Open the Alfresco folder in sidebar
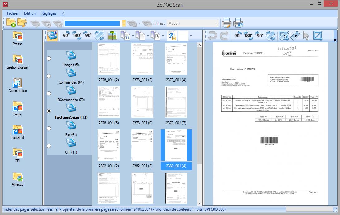Viewport: 340px width, 215px height. click(17, 179)
